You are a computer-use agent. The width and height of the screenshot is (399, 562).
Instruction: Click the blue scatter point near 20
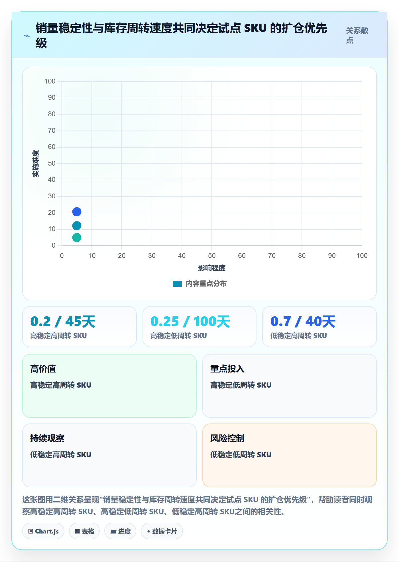77,212
